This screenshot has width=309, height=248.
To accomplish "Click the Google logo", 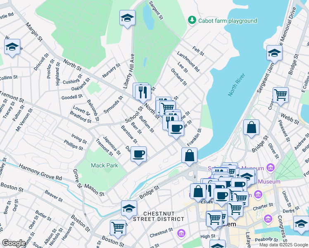I will click(x=14, y=243).
